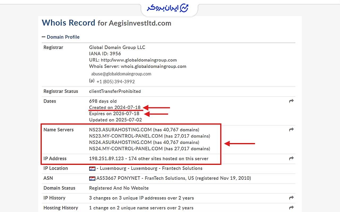The height and width of the screenshot is (212, 340).
Task: Select NS23.ASURAHOSTING.COM name server
Action: [x=121, y=130]
